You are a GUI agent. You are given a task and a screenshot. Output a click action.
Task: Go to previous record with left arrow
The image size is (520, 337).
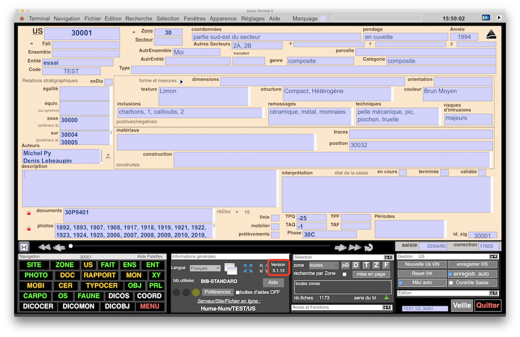pyautogui.click(x=59, y=248)
